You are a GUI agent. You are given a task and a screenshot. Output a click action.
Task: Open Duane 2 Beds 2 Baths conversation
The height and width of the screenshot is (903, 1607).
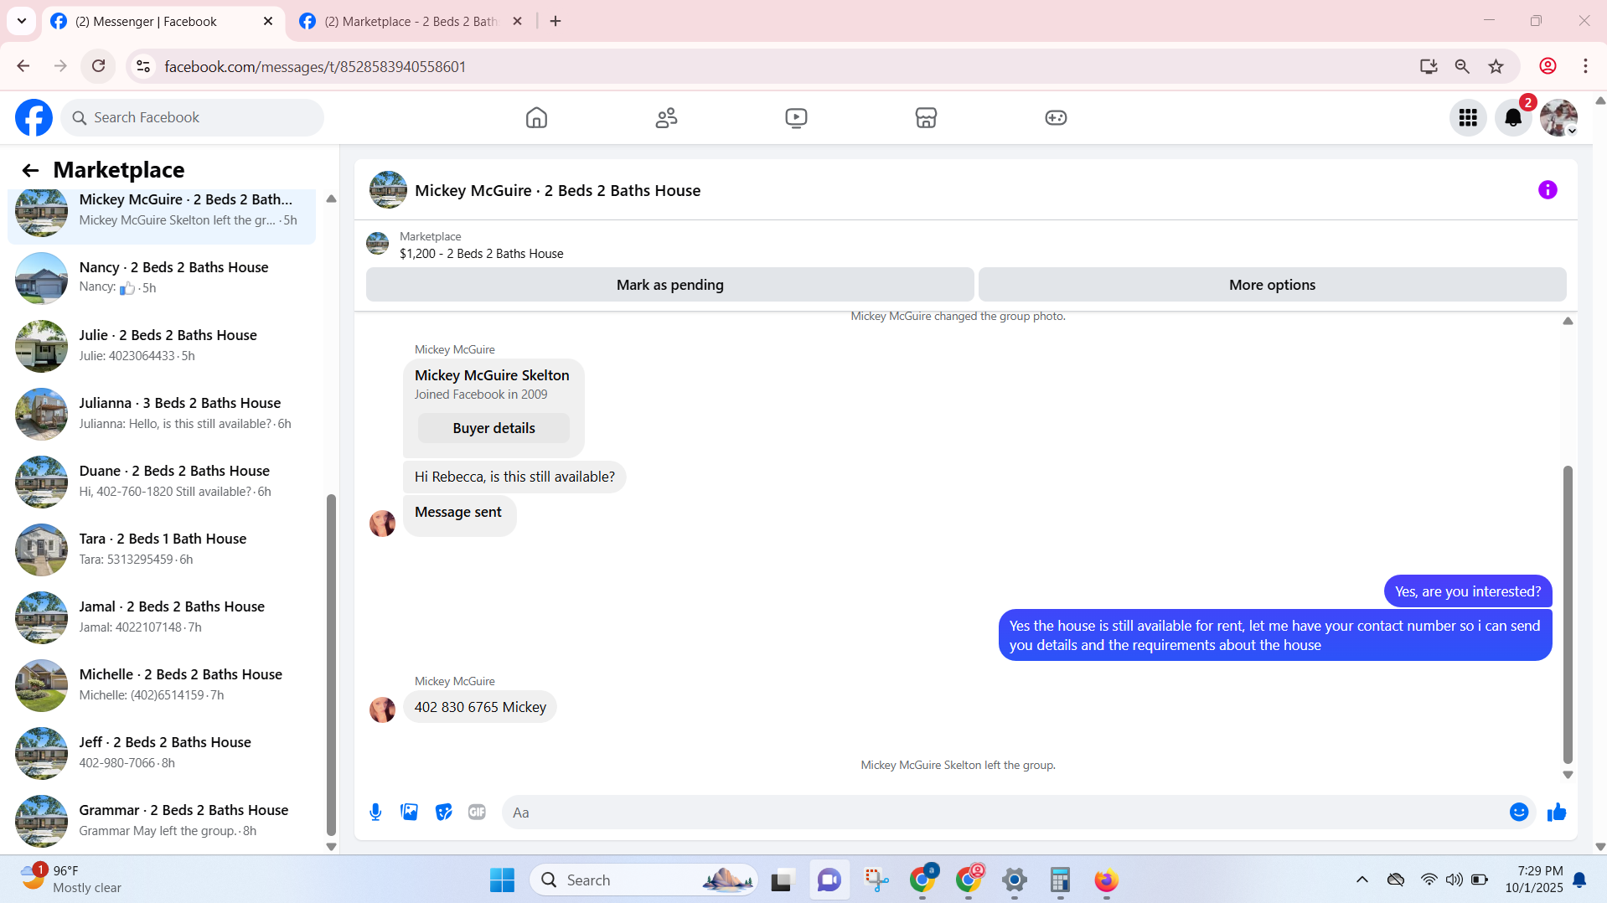click(162, 481)
